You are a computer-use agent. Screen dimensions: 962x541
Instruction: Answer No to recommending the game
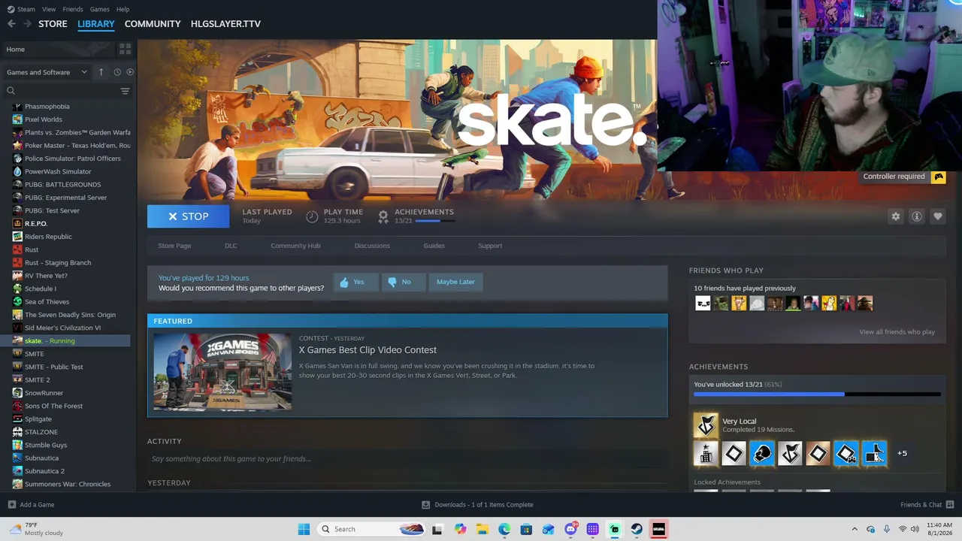point(403,282)
